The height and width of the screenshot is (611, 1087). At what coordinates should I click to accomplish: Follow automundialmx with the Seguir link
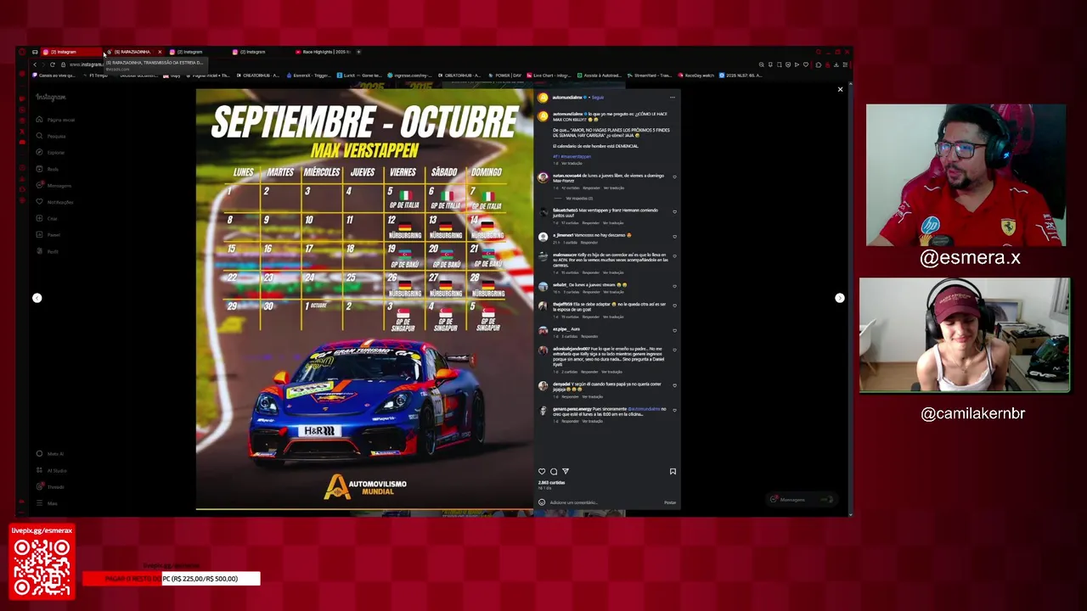[598, 98]
